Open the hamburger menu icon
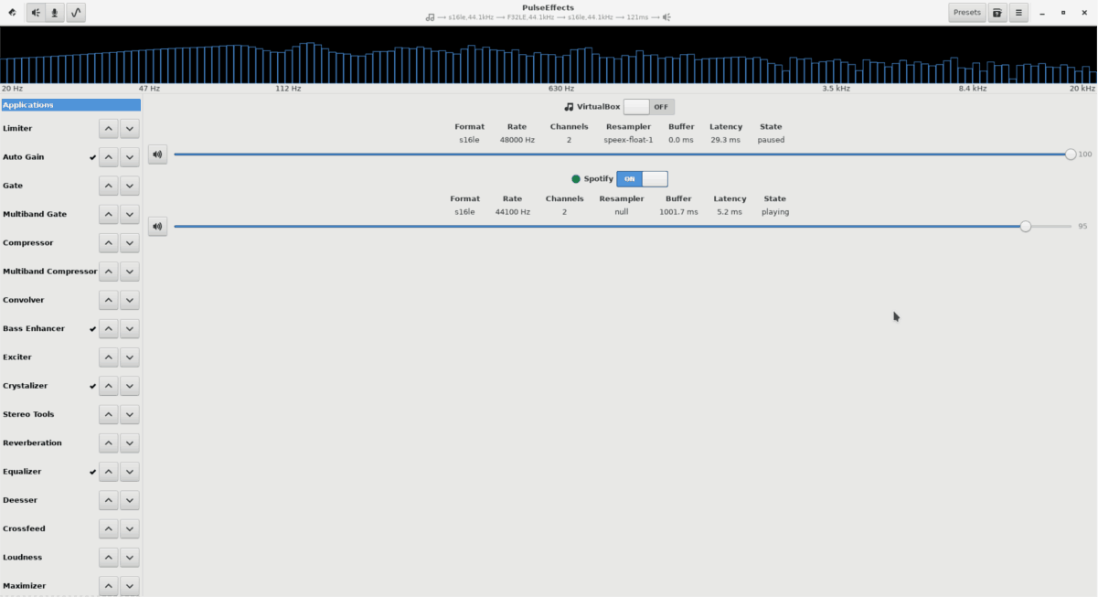Screen dimensions: 1098x597 (1018, 13)
